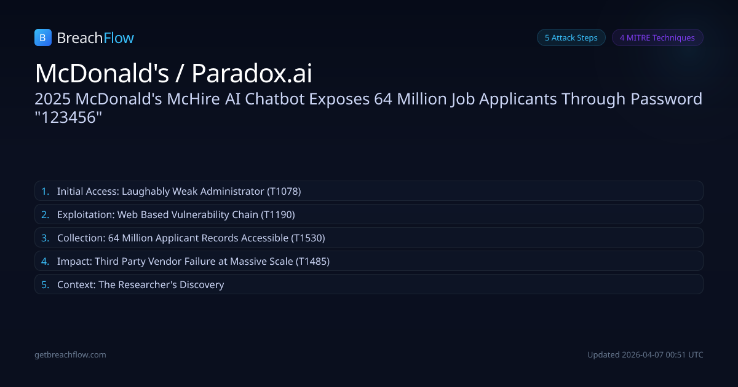The image size is (738, 387).
Task: Click the T1190 technique ID
Action: 278,214
